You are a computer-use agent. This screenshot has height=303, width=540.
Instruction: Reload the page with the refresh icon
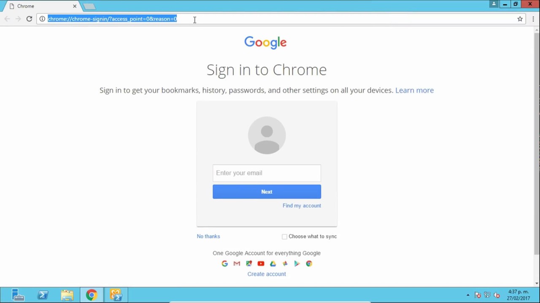click(x=29, y=19)
